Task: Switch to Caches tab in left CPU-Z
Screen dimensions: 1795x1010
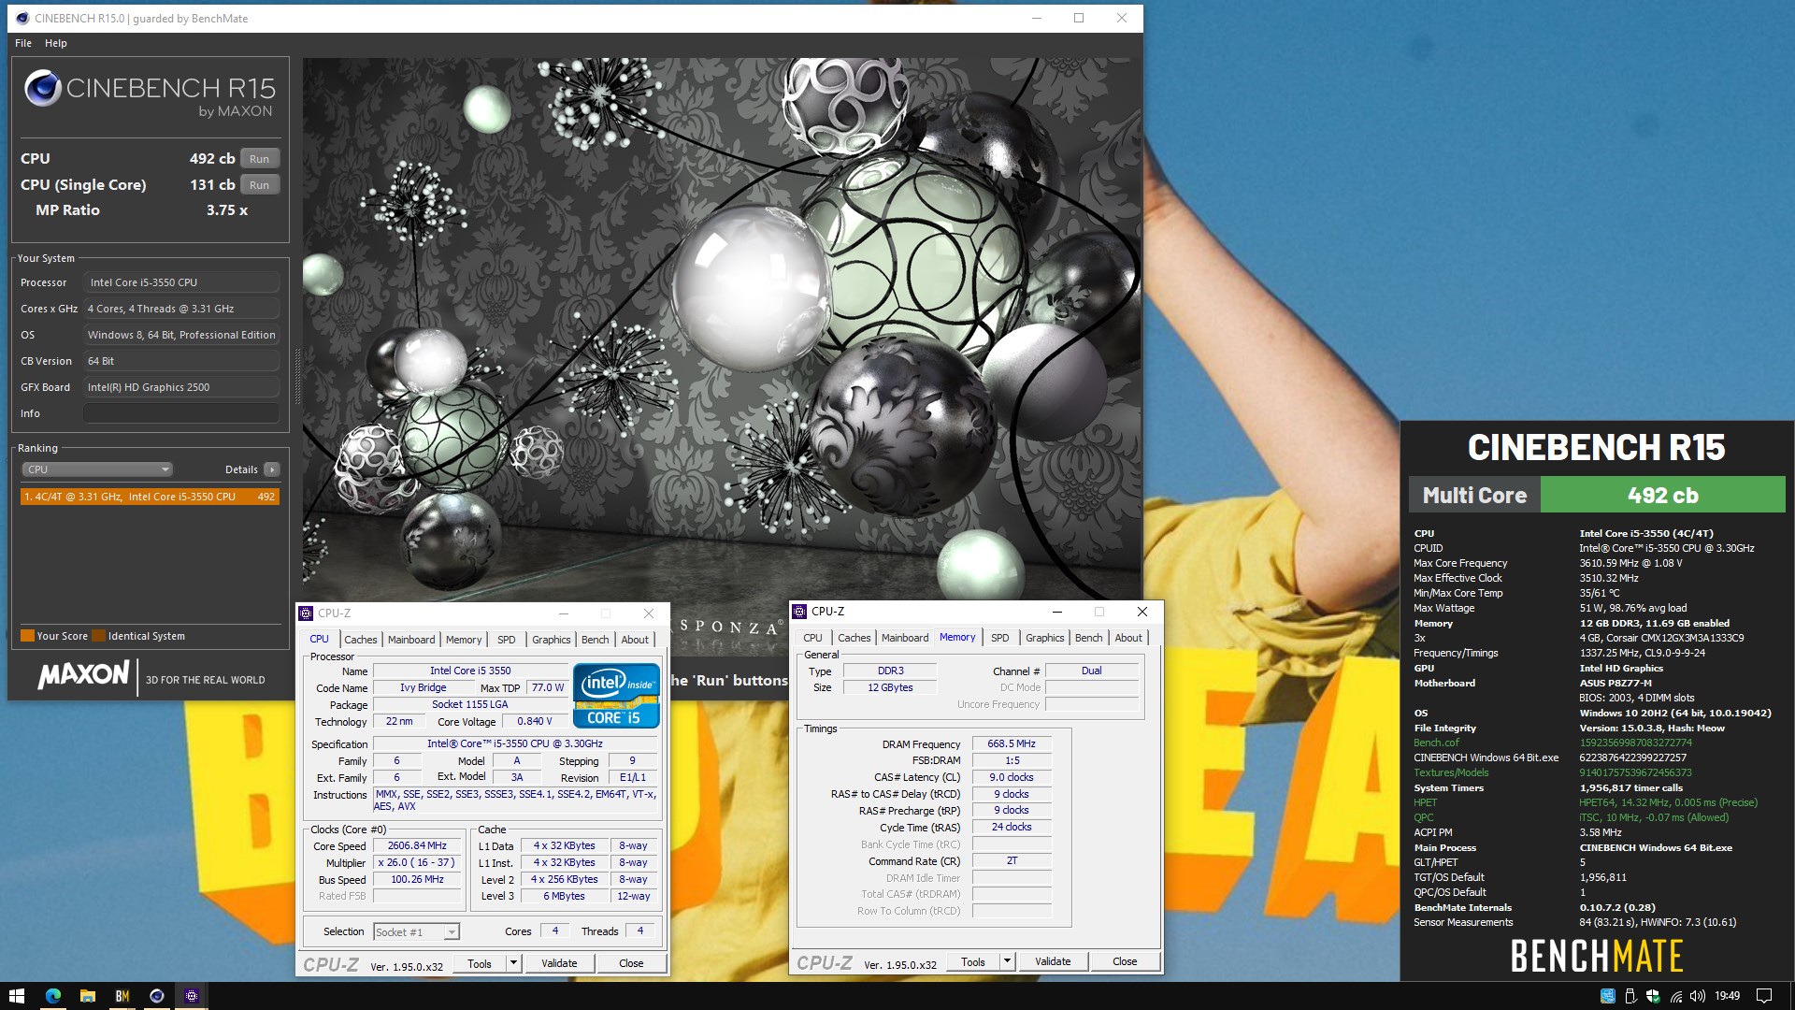Action: point(360,640)
